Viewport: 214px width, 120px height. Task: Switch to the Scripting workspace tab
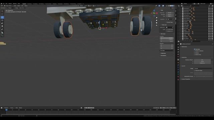pos(80,4)
